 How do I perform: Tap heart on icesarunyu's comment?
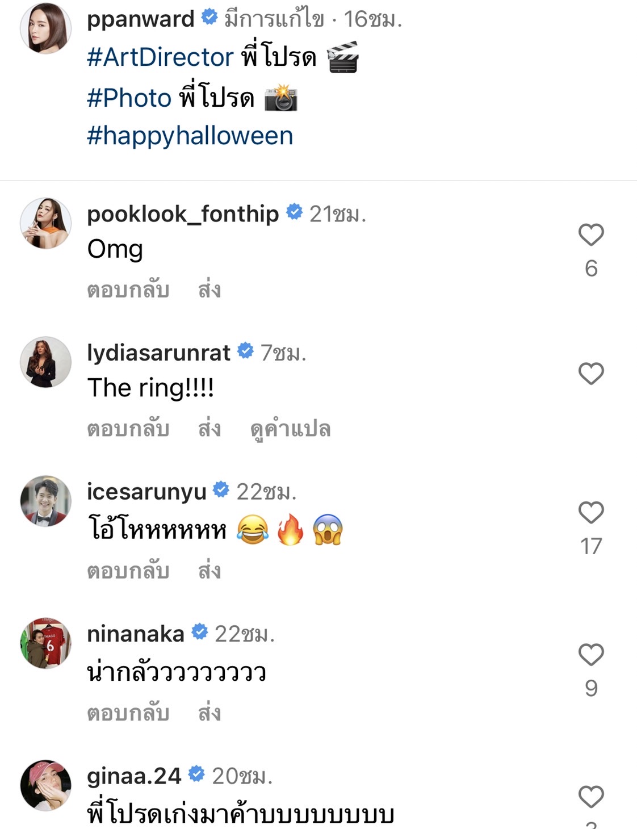[590, 513]
